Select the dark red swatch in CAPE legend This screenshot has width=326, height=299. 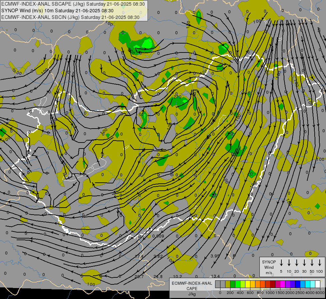[273, 284]
